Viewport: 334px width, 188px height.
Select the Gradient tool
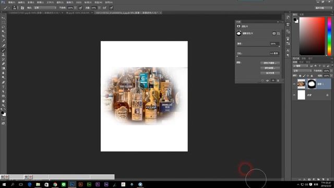click(x=3, y=68)
